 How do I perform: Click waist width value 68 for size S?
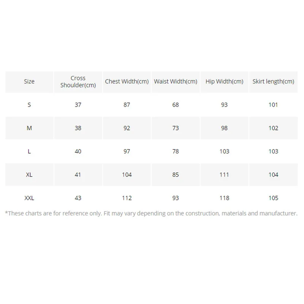(x=176, y=105)
